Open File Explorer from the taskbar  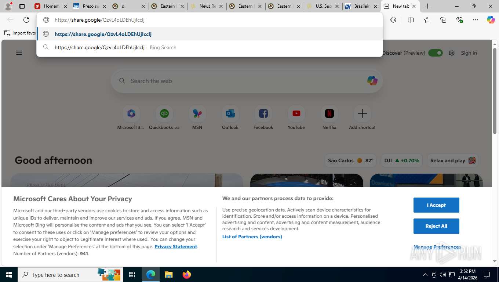168,275
